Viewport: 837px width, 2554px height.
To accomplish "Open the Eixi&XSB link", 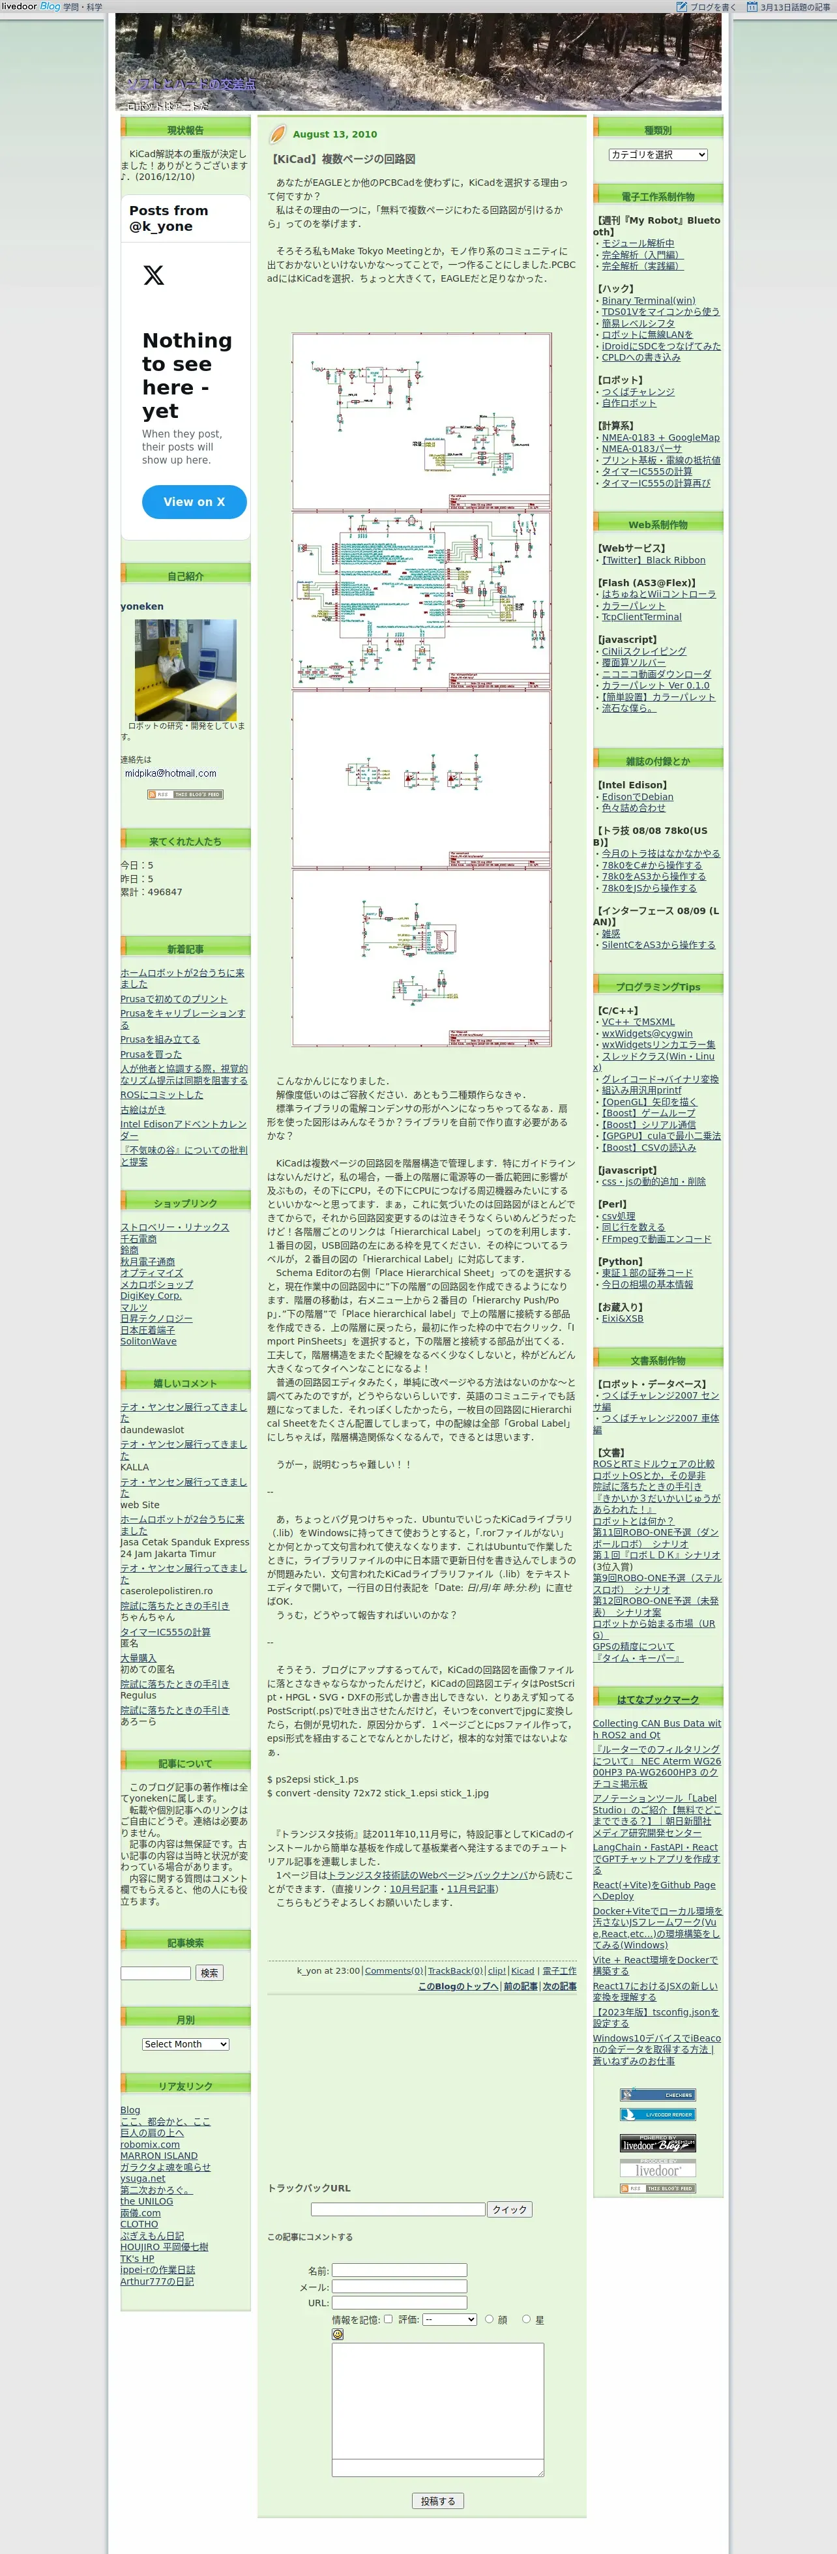I will (623, 1318).
